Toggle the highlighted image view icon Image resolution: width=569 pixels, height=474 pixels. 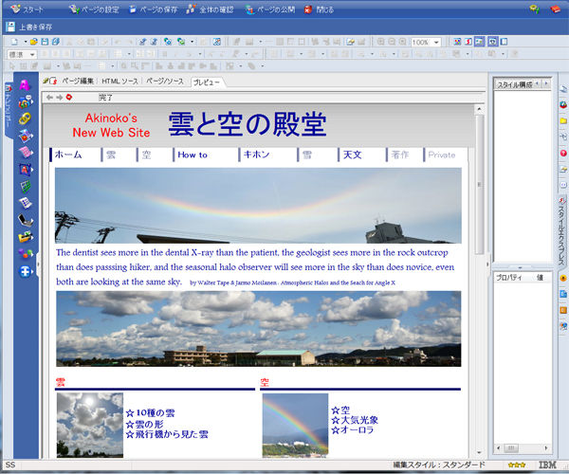point(479,42)
